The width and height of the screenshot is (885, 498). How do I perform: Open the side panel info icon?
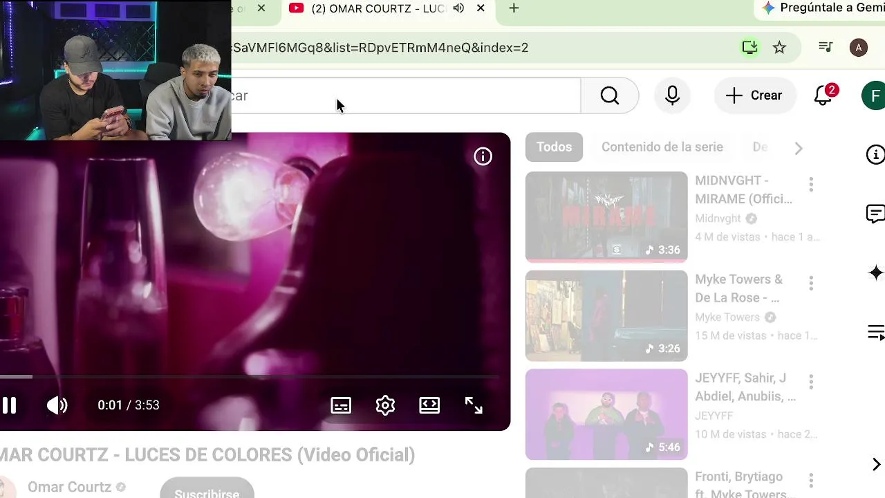point(875,154)
